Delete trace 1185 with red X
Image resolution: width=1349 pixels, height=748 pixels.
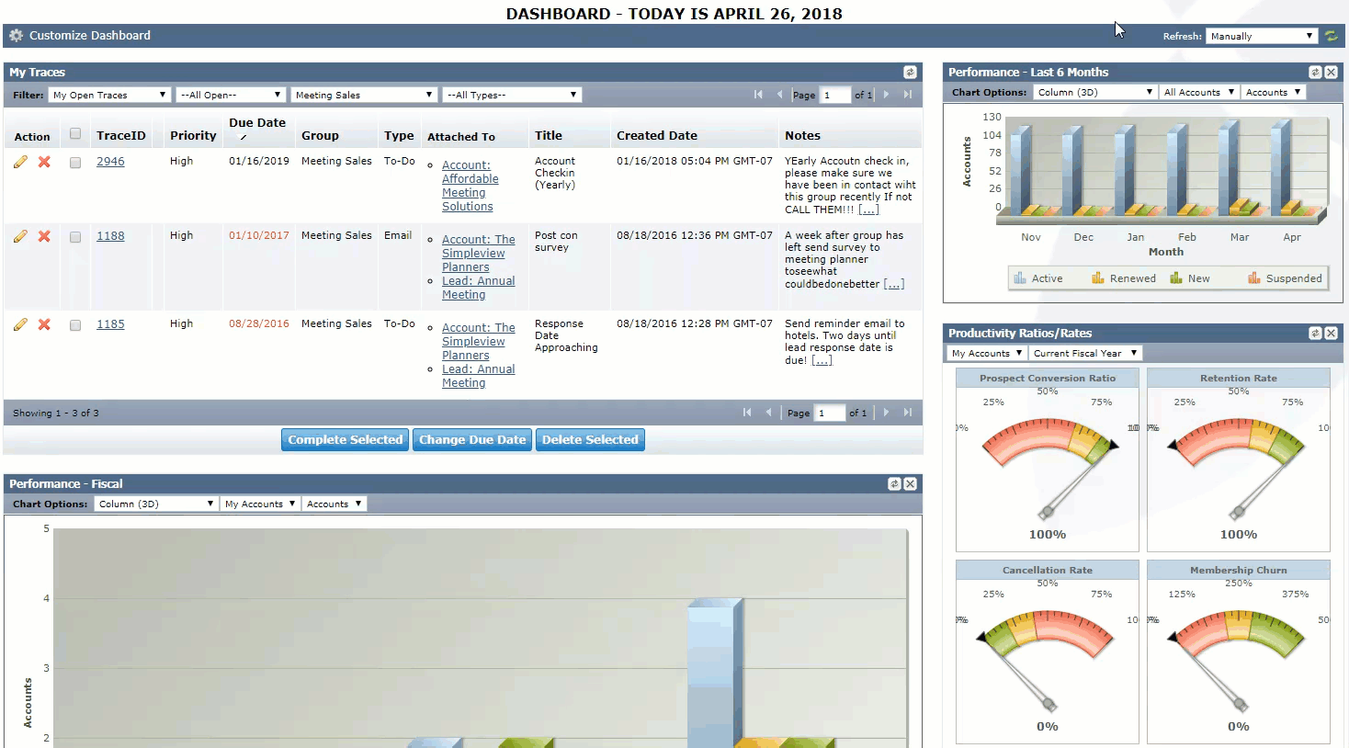(x=44, y=324)
